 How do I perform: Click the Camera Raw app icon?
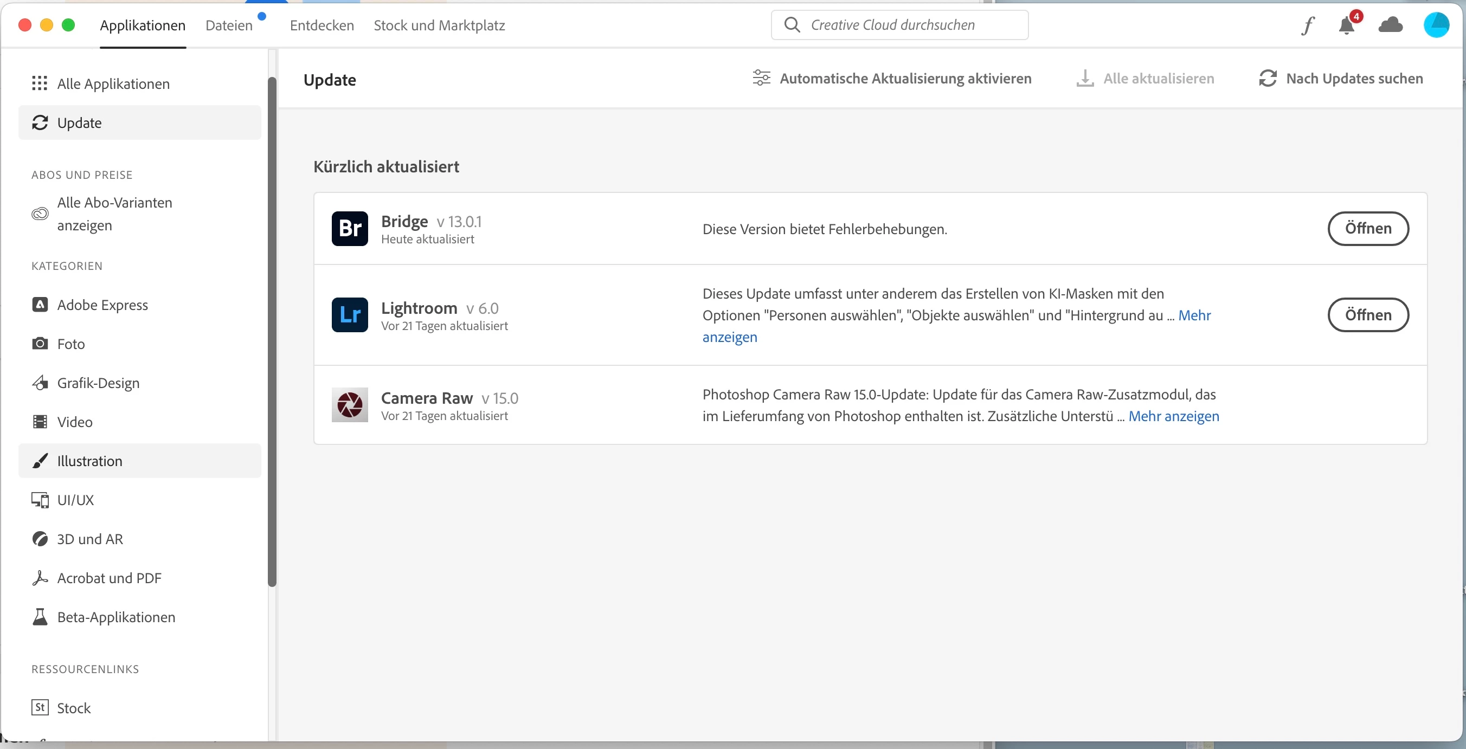[x=350, y=405]
